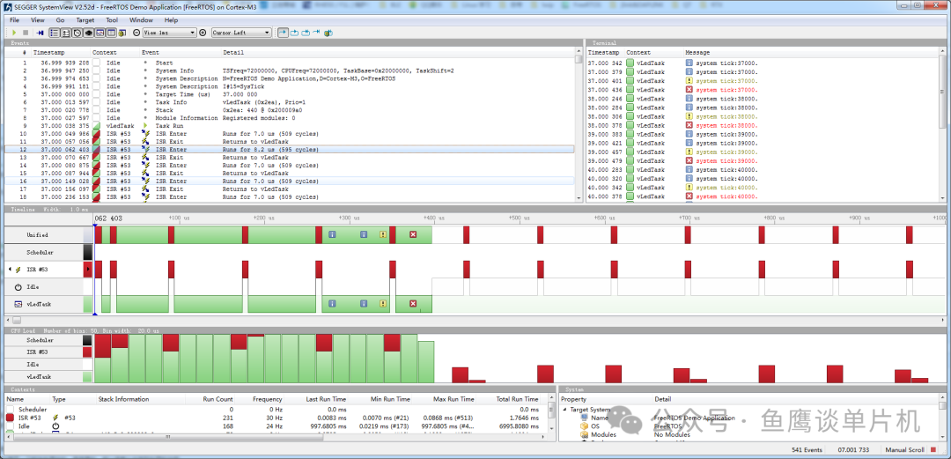
Task: Click the red square status bar indicator
Action: 933,450
